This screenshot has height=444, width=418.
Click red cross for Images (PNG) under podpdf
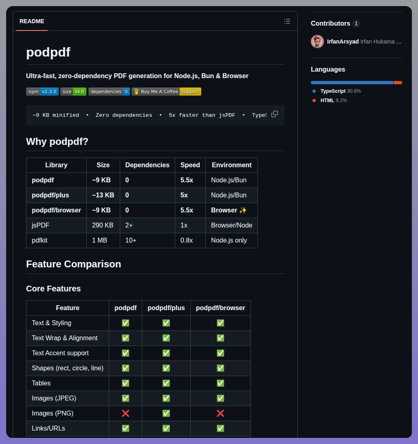tap(125, 413)
